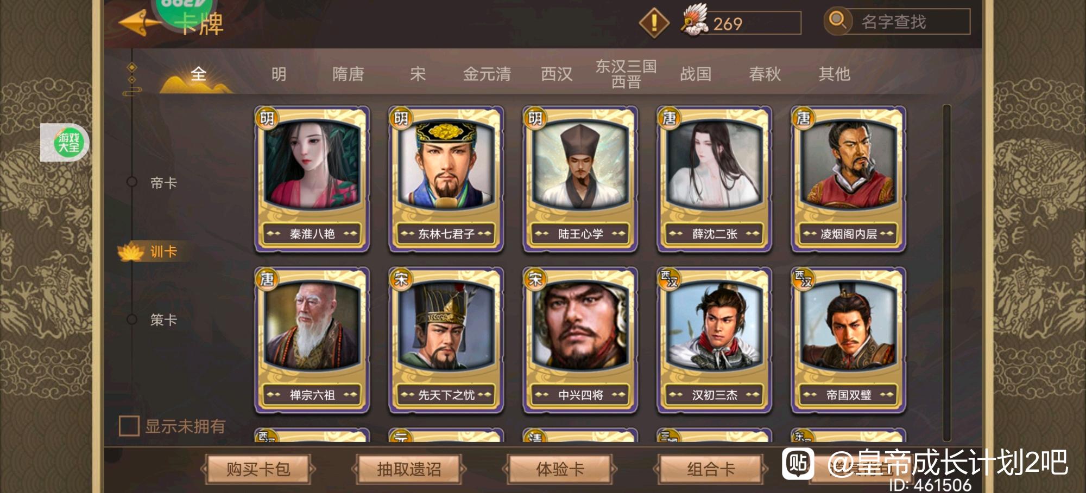Screen dimensions: 1086x493
Task: Open the 体验卡 button
Action: (x=560, y=469)
